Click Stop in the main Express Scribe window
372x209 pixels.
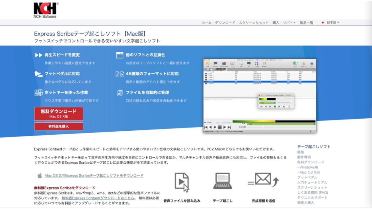coord(220,127)
